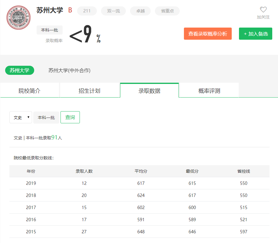Click 查看录取概率分析 orange button
The width and height of the screenshot is (278, 243).
pyautogui.click(x=208, y=34)
